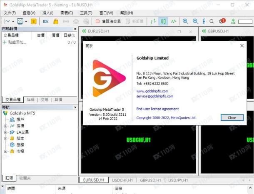254x194 pixels.
Task: Click Copyright MetaQuotes Ltd. link
Action: (x=166, y=118)
